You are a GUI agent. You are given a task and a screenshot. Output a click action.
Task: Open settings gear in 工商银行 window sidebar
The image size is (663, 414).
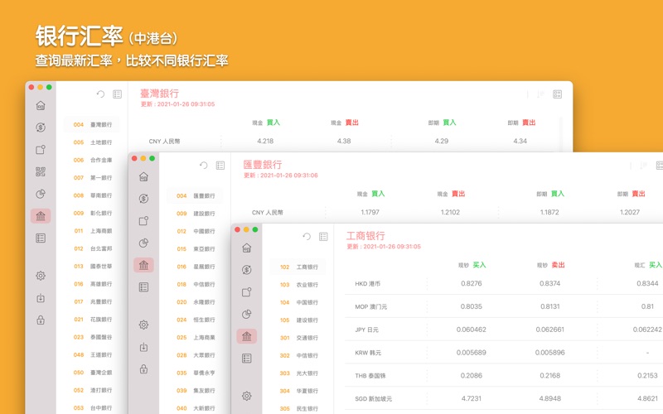click(x=247, y=396)
